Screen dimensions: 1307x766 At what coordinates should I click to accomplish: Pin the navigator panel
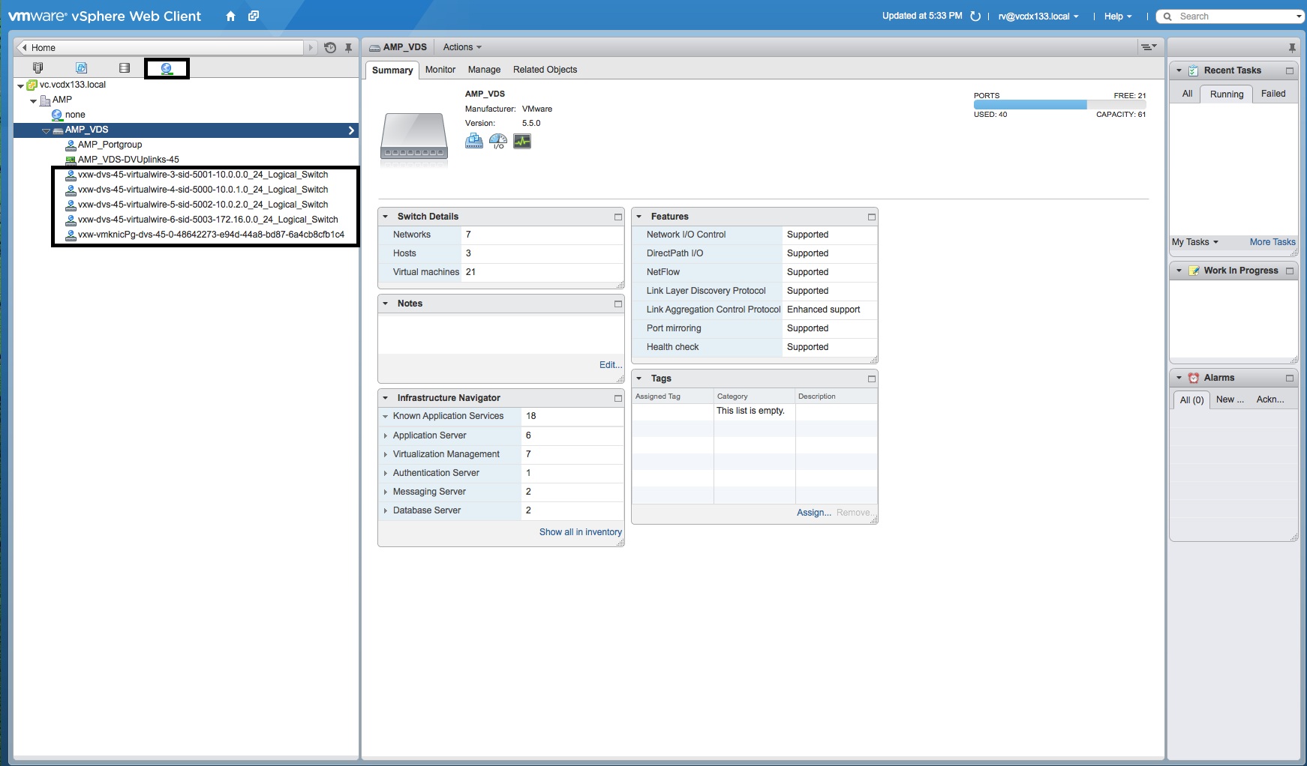[x=349, y=48]
